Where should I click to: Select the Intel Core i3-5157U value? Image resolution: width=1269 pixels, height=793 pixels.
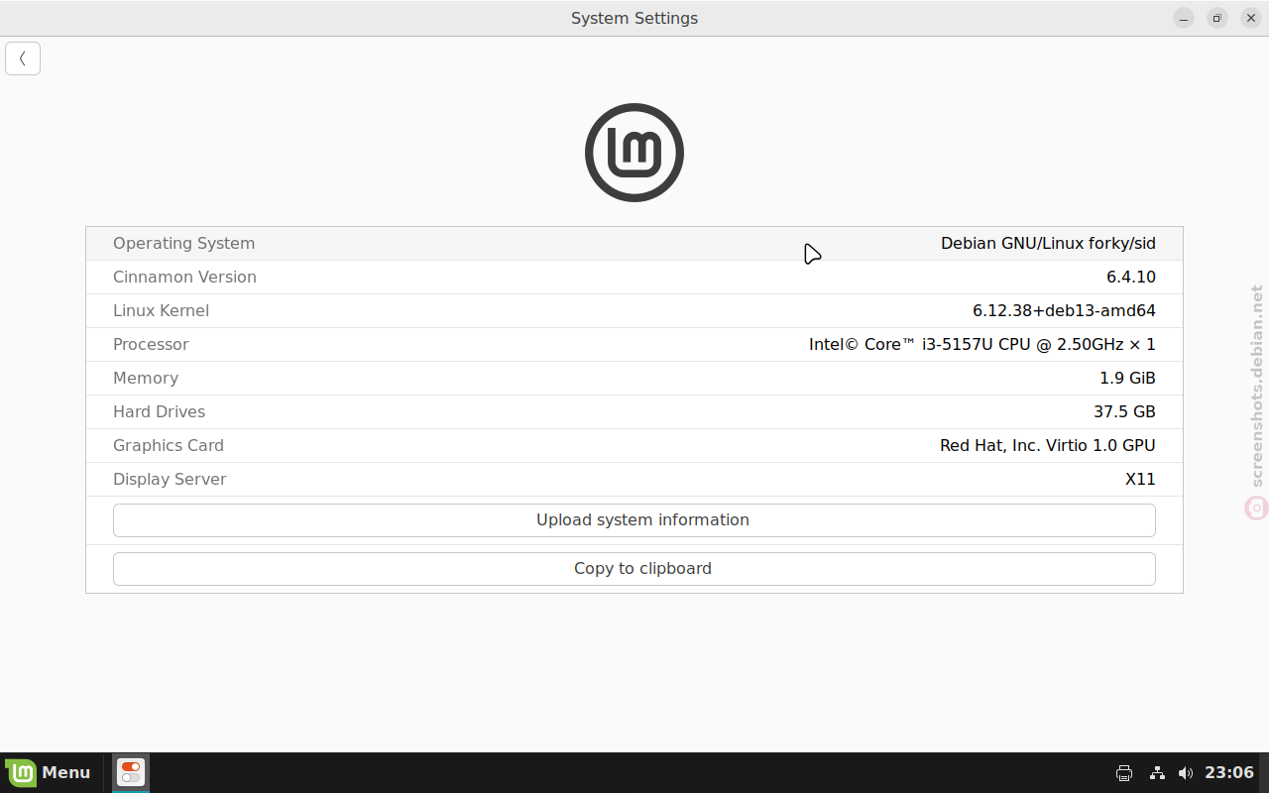pyautogui.click(x=982, y=345)
